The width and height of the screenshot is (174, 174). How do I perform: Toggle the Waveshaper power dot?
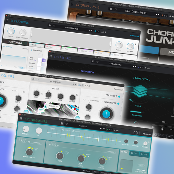pyautogui.click(x=118, y=103)
